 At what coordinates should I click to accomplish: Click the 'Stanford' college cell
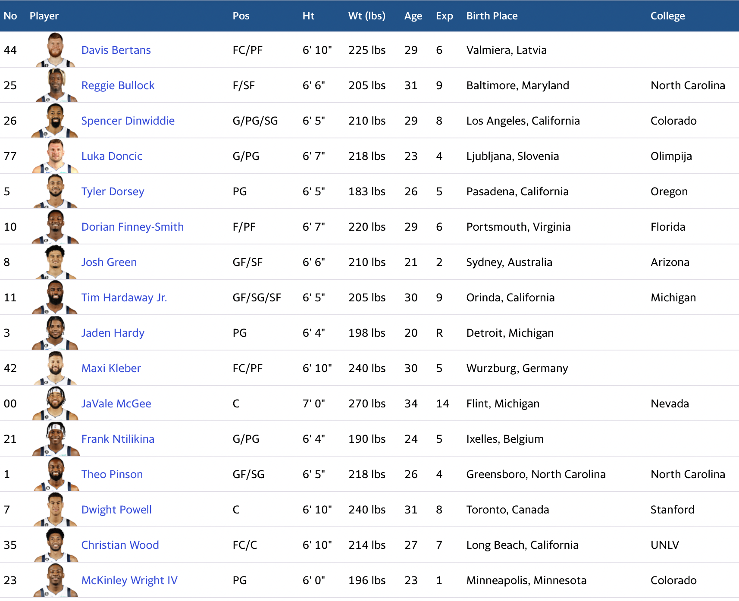pyautogui.click(x=673, y=510)
